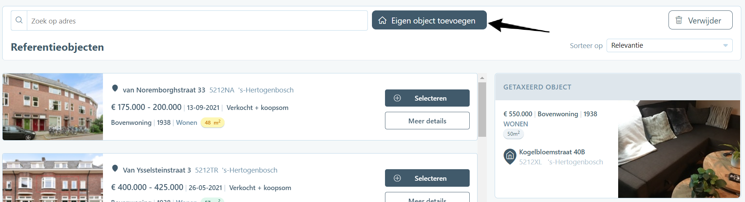Click the reference list scrollbar thumb
The height and width of the screenshot is (202, 745).
coord(482,110)
